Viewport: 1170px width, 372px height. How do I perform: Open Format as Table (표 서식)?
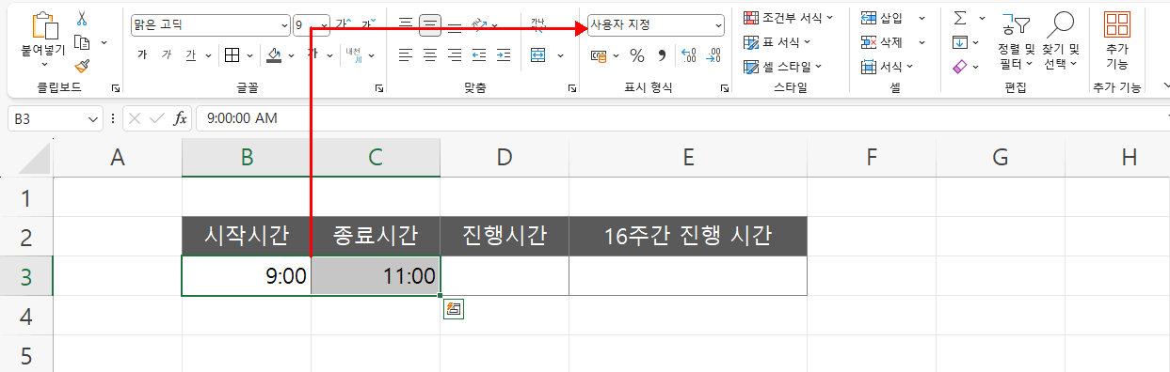point(777,42)
